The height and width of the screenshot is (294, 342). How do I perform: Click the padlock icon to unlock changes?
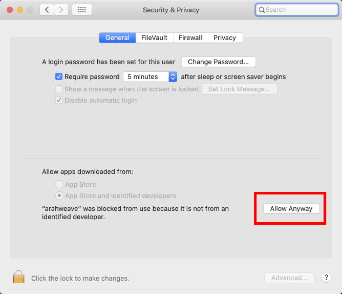coord(18,276)
